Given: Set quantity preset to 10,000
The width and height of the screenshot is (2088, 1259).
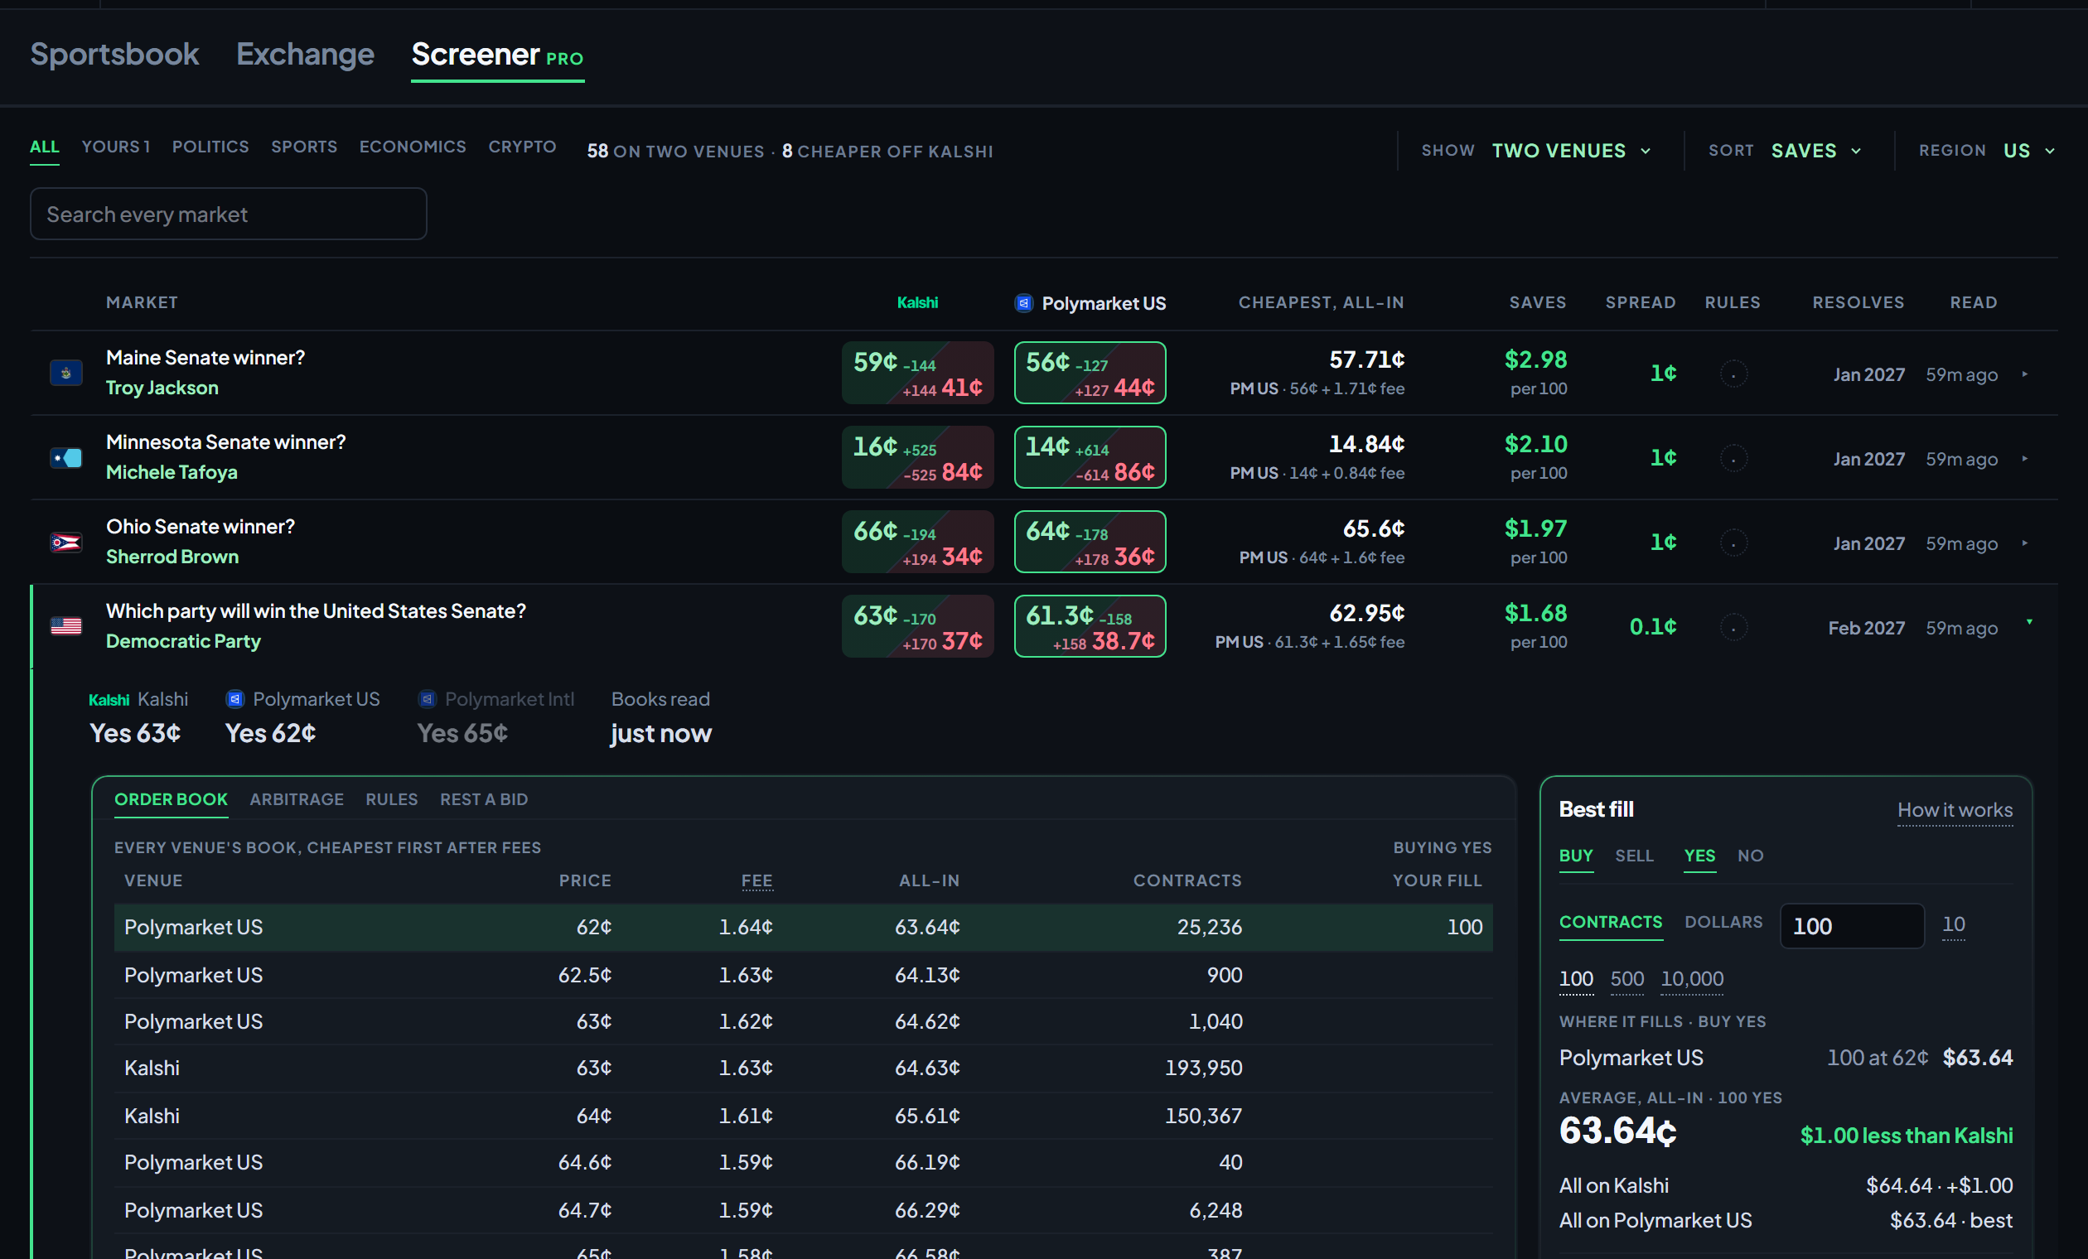Looking at the screenshot, I should 1691,979.
